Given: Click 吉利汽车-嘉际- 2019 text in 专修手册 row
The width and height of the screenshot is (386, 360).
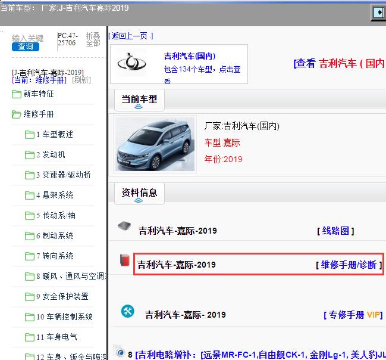Looking at the screenshot, I should (186, 315).
